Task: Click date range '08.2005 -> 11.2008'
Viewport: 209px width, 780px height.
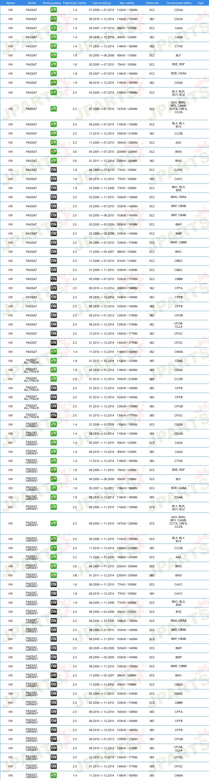Action: point(101,603)
